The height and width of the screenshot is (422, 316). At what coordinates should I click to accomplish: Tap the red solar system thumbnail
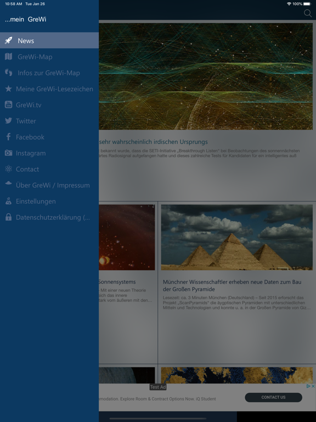tap(127, 237)
